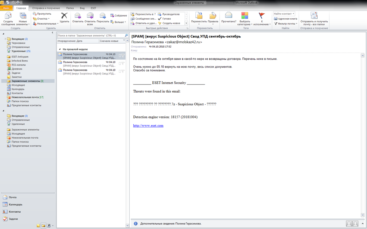The width and height of the screenshot is (367, 229).
Task: Click undo icon in quick access toolbar
Action: click(13, 3)
